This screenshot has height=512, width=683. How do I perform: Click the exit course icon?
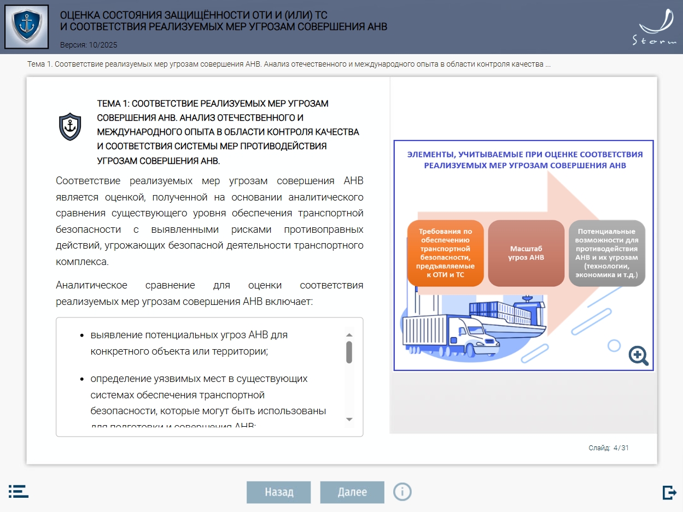click(x=669, y=492)
